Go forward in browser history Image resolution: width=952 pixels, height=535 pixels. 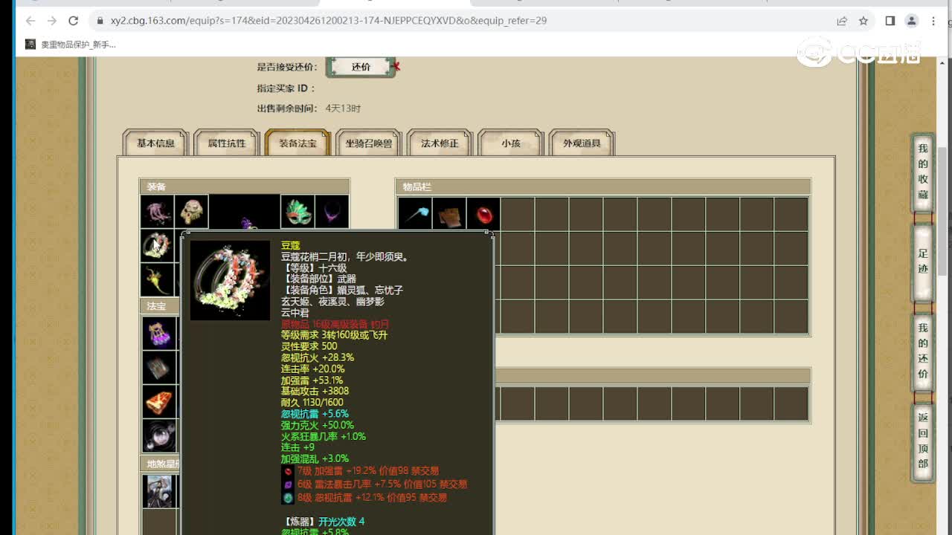tap(51, 21)
